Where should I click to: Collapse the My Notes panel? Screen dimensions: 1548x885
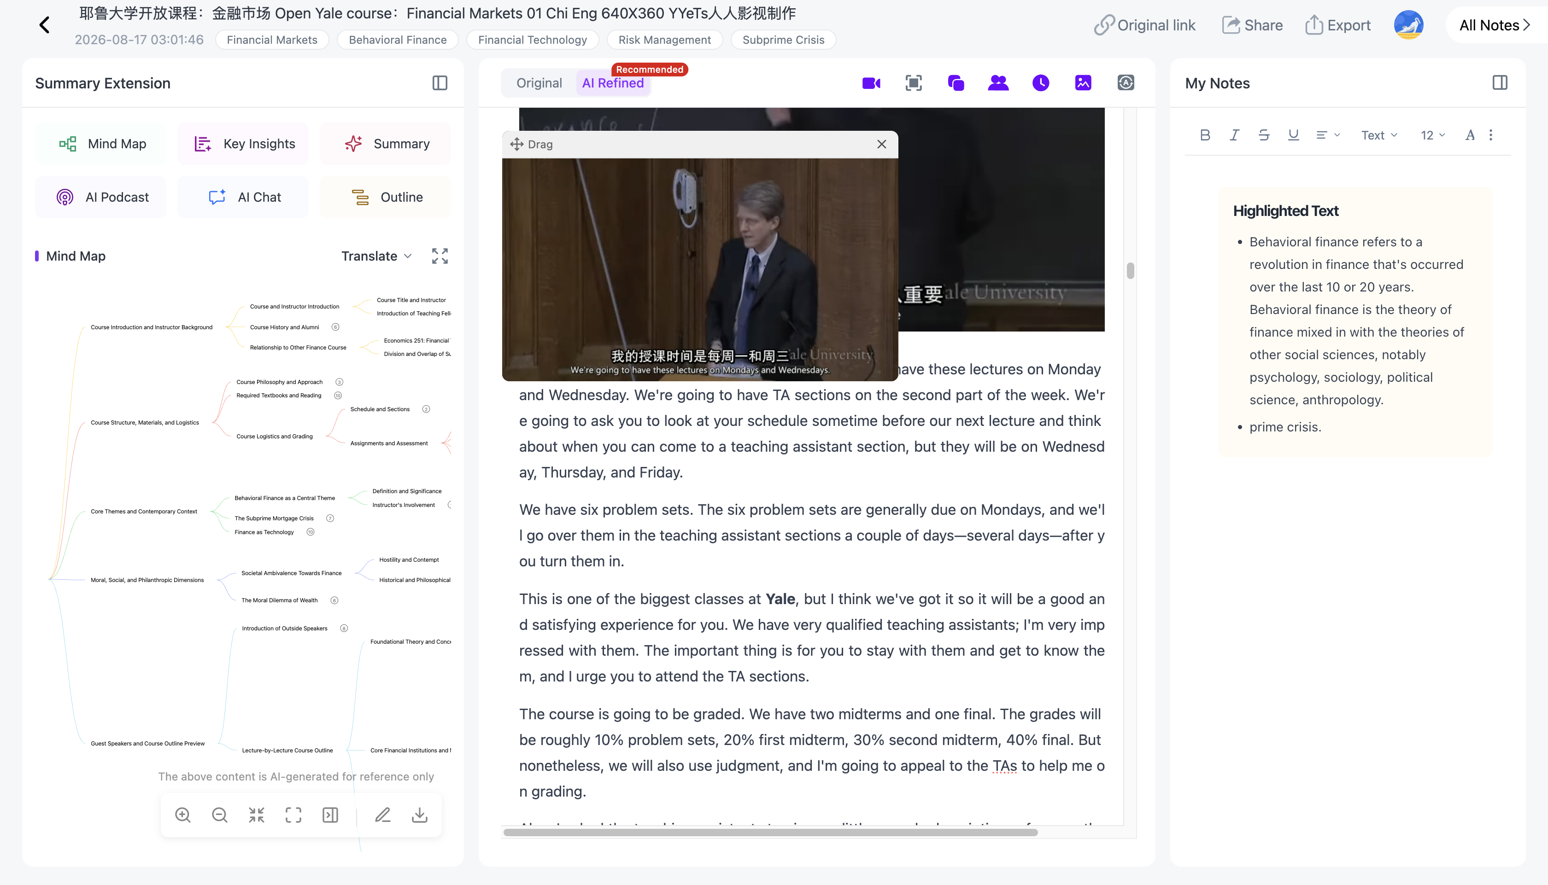(x=1500, y=83)
